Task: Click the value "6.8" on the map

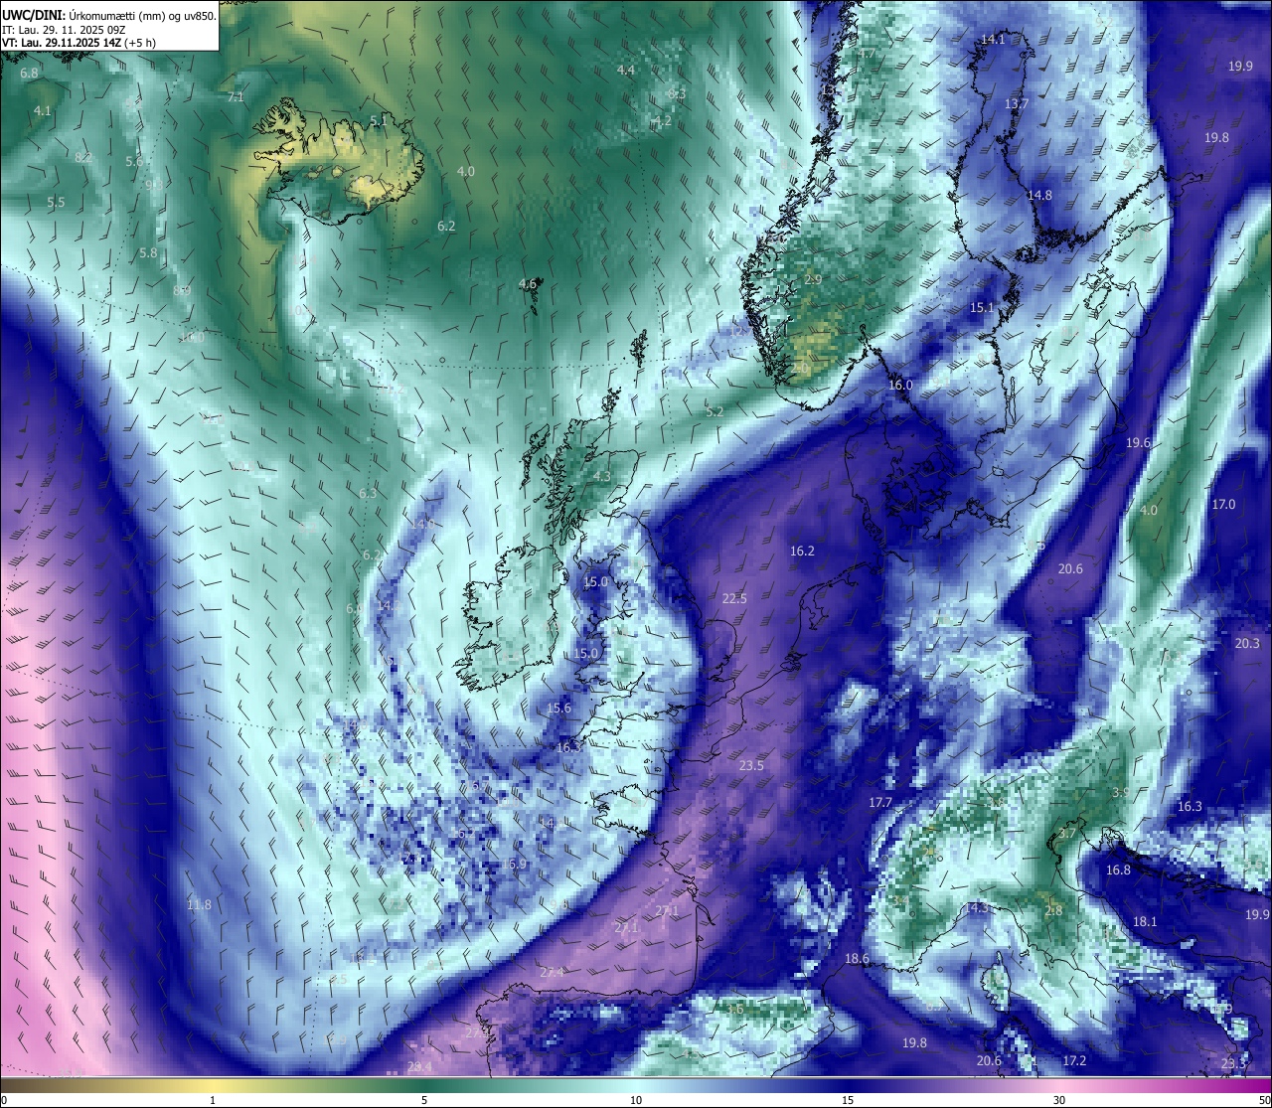Action: [x=29, y=74]
